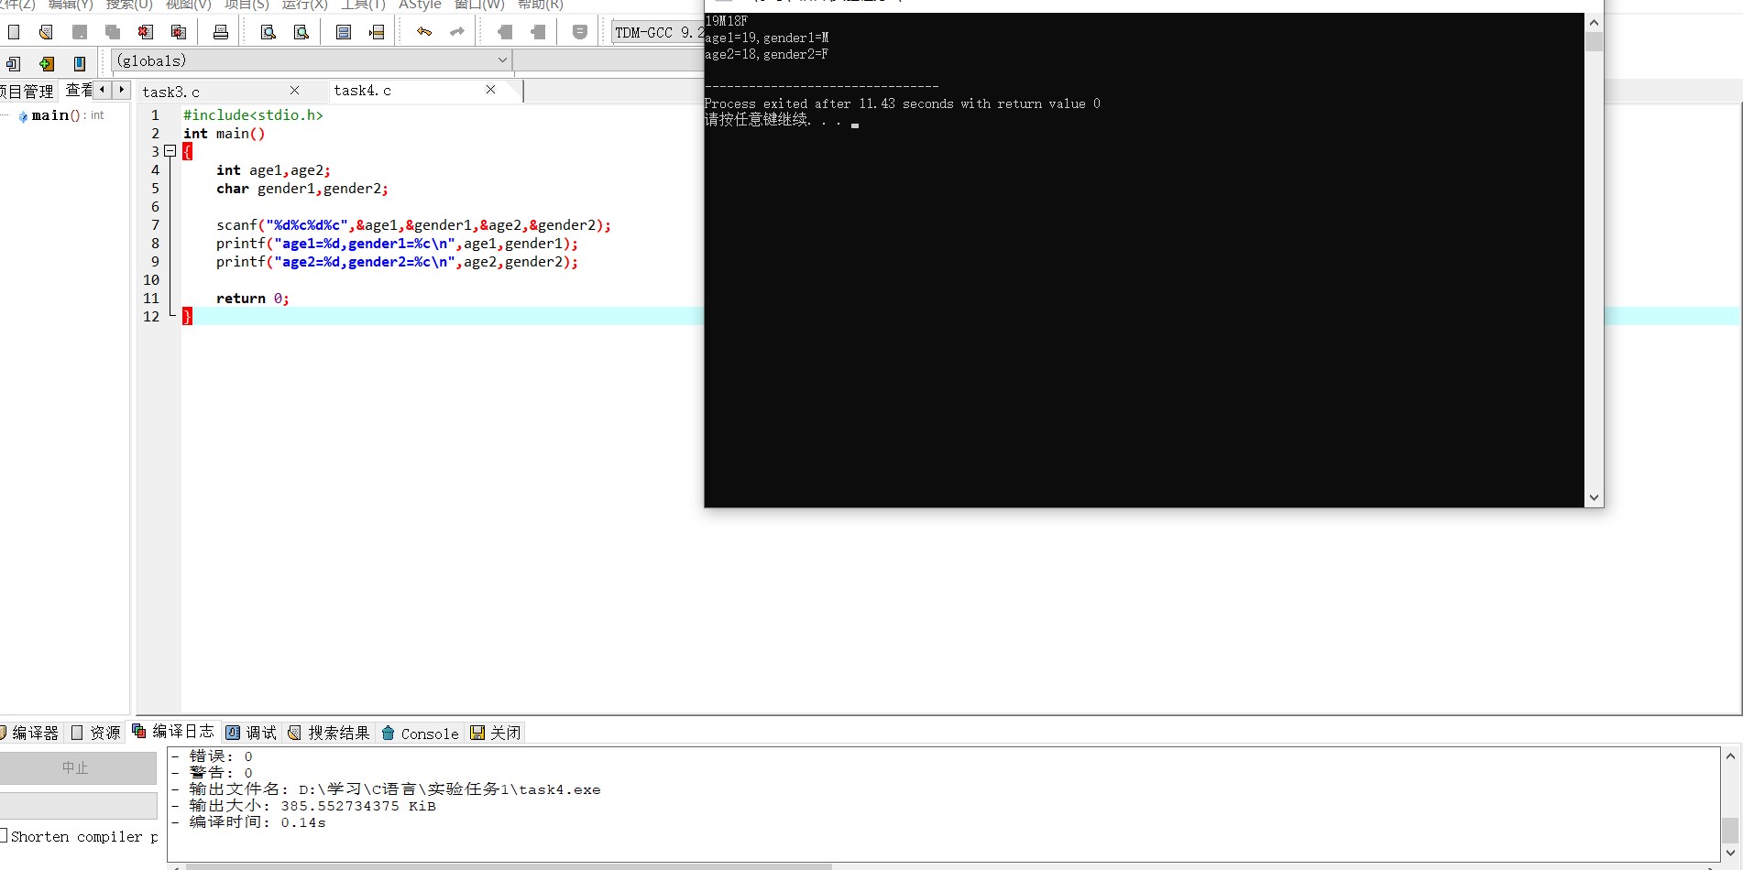Open Replace with the second magnifier icon
This screenshot has width=1743, height=870.
pyautogui.click(x=301, y=32)
